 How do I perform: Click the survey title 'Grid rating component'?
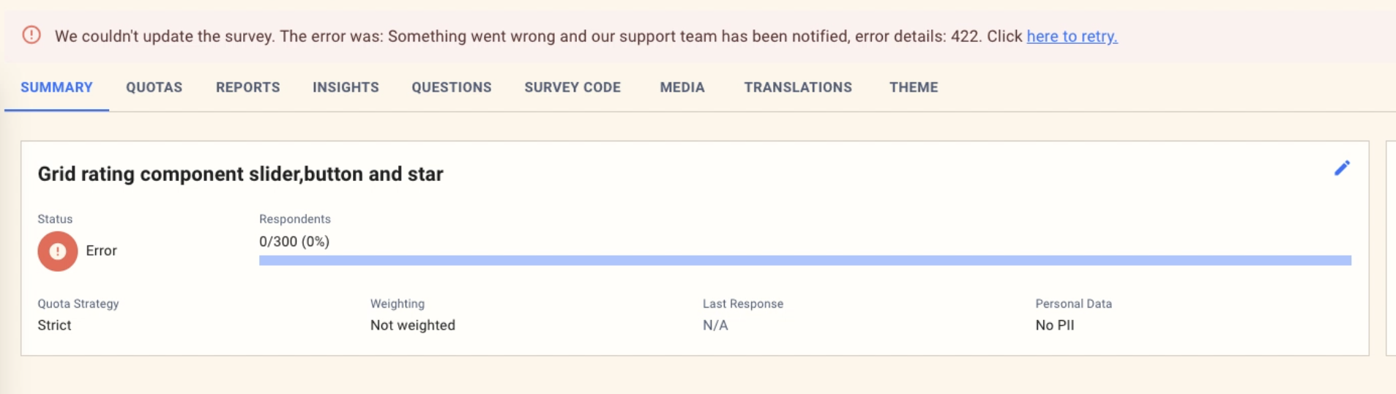[240, 174]
